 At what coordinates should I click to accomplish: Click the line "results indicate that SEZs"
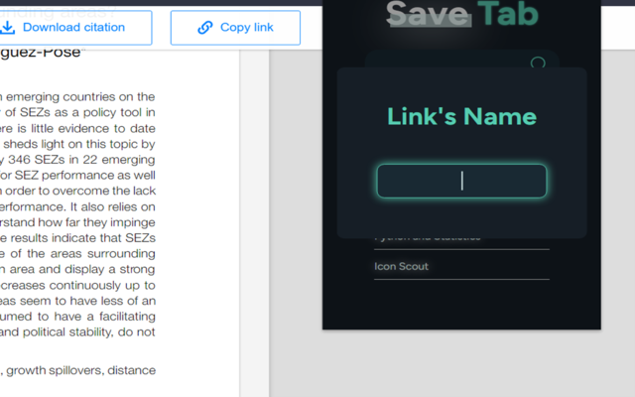(77, 238)
